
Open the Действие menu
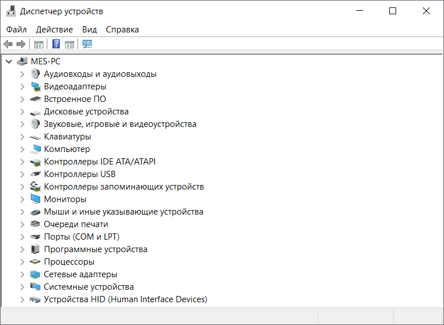click(x=54, y=30)
